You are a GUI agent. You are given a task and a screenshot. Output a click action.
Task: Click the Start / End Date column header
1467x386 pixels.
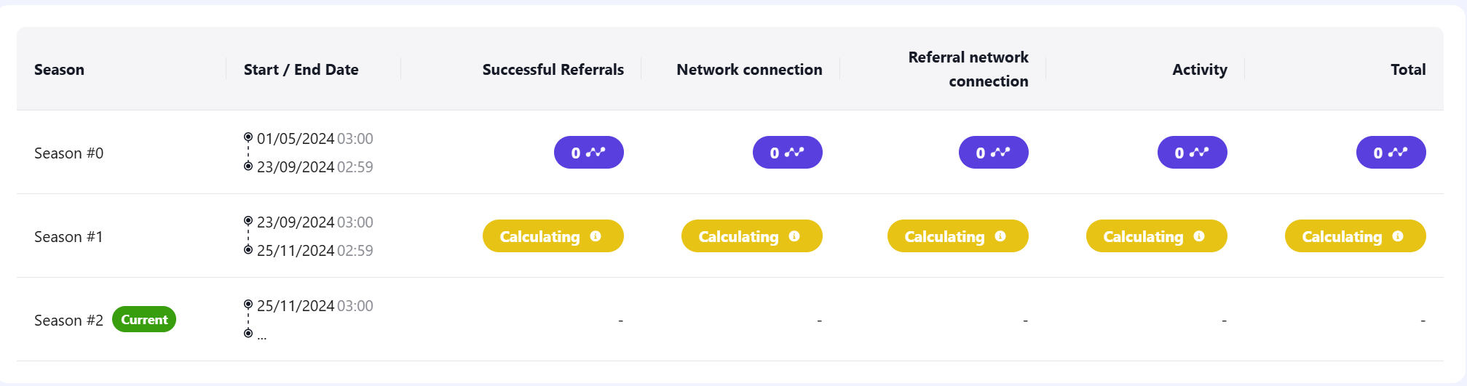point(301,70)
